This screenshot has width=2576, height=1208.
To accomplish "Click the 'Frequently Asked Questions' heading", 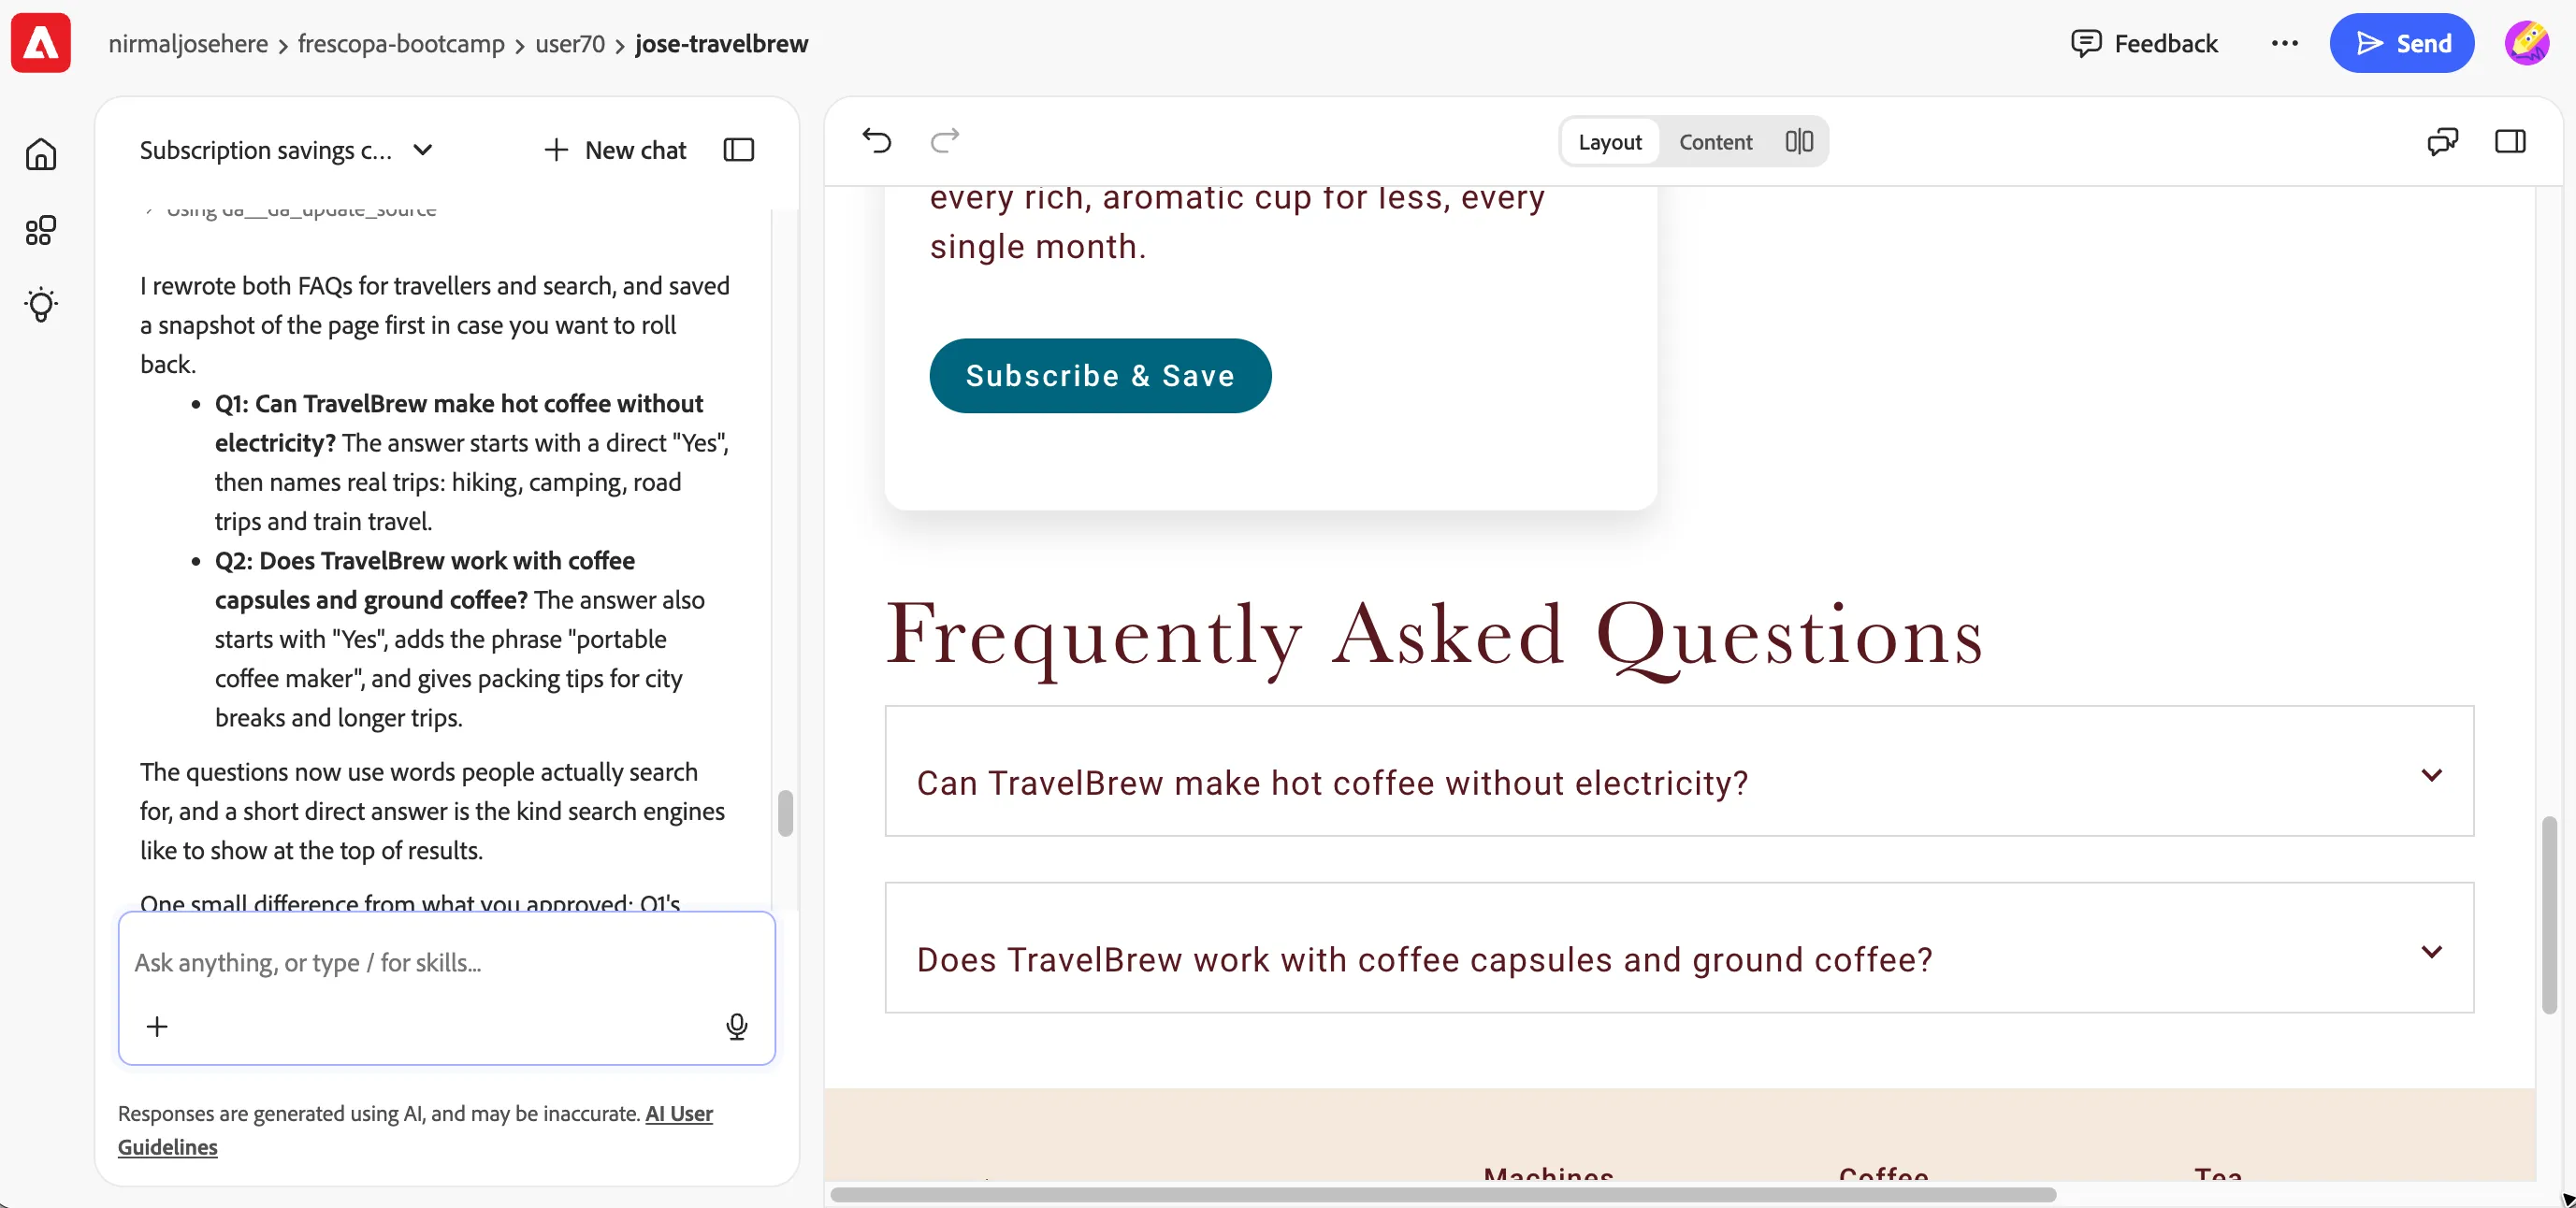I will tap(1434, 636).
